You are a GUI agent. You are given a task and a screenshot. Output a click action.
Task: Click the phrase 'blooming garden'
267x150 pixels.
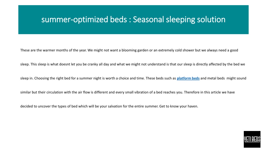pos(135,50)
